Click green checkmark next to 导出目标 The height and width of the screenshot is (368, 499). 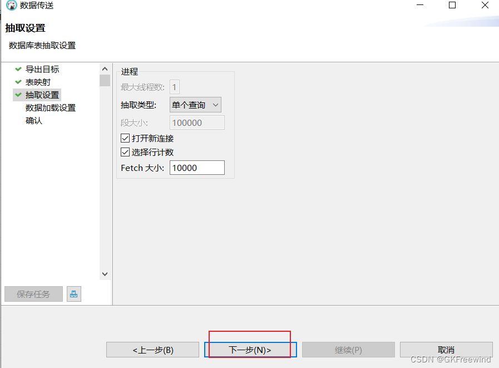coord(18,69)
